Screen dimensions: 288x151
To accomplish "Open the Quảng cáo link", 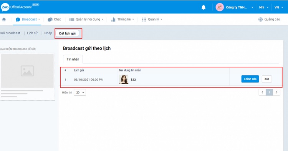I will pyautogui.click(x=269, y=20).
